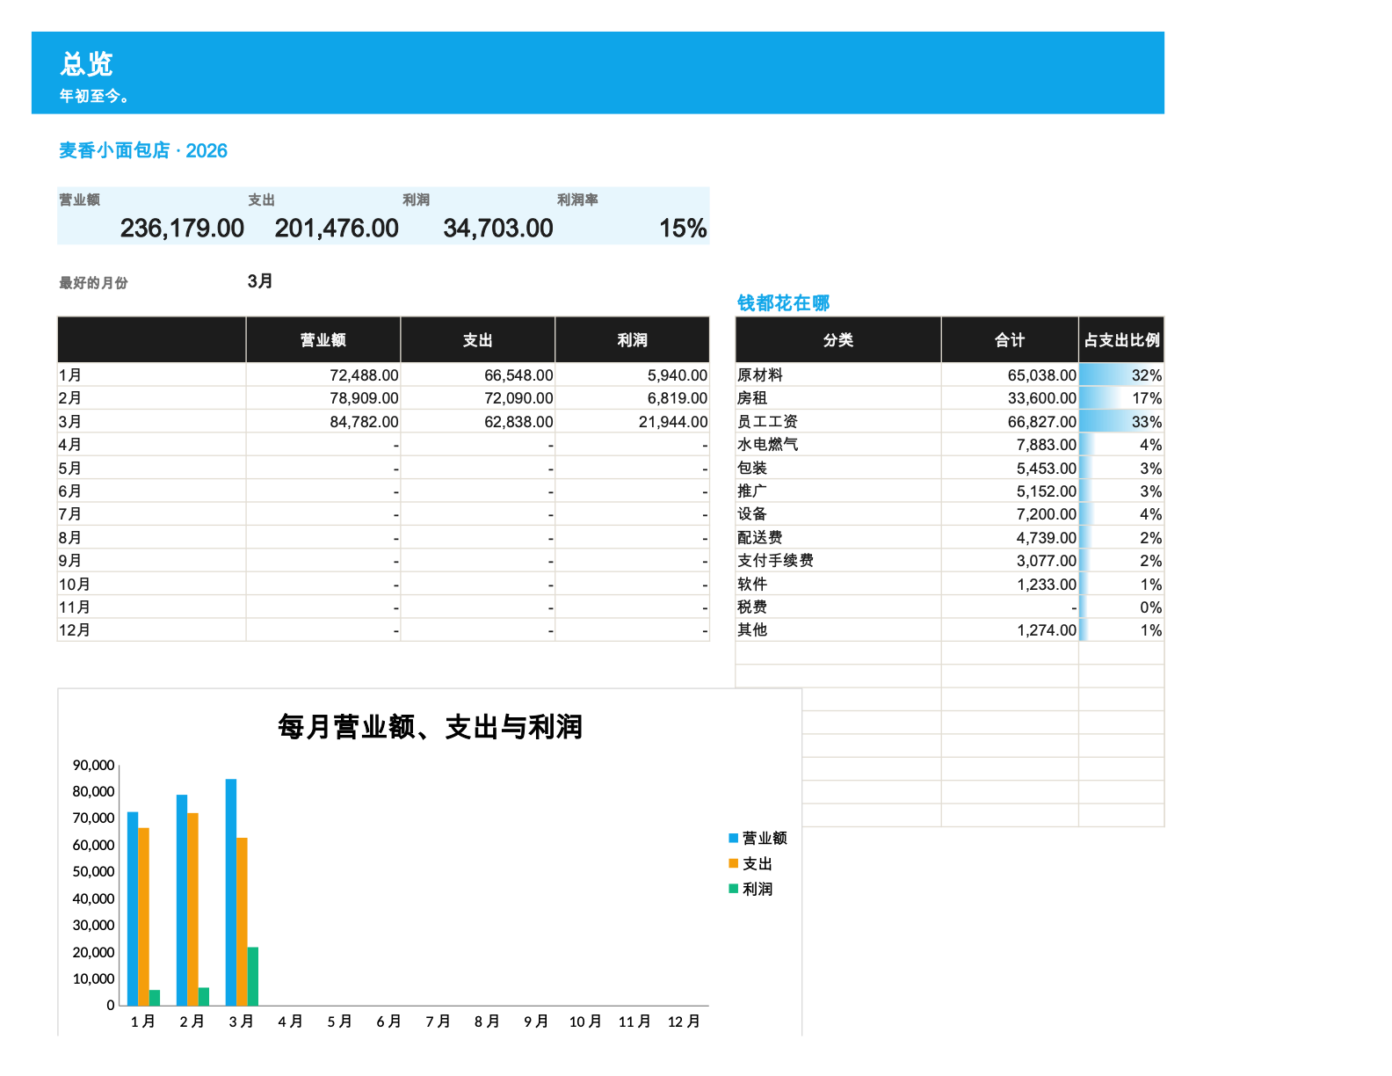
Task: Click the 17% share cell
Action: pyautogui.click(x=1121, y=398)
